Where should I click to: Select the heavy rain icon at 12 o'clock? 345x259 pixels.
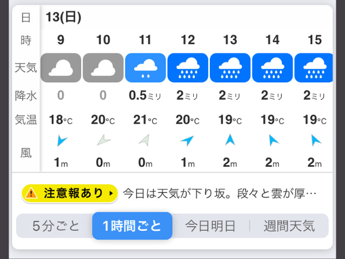187,67
